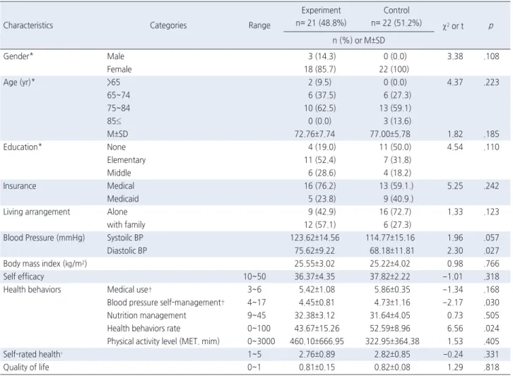Click the 'n (%) or M±SD' subheader
Image resolution: width=513 pixels, height=378 pixels.
point(358,40)
